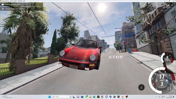
Task: Click the round play-button media app icon
Action: [114, 97]
